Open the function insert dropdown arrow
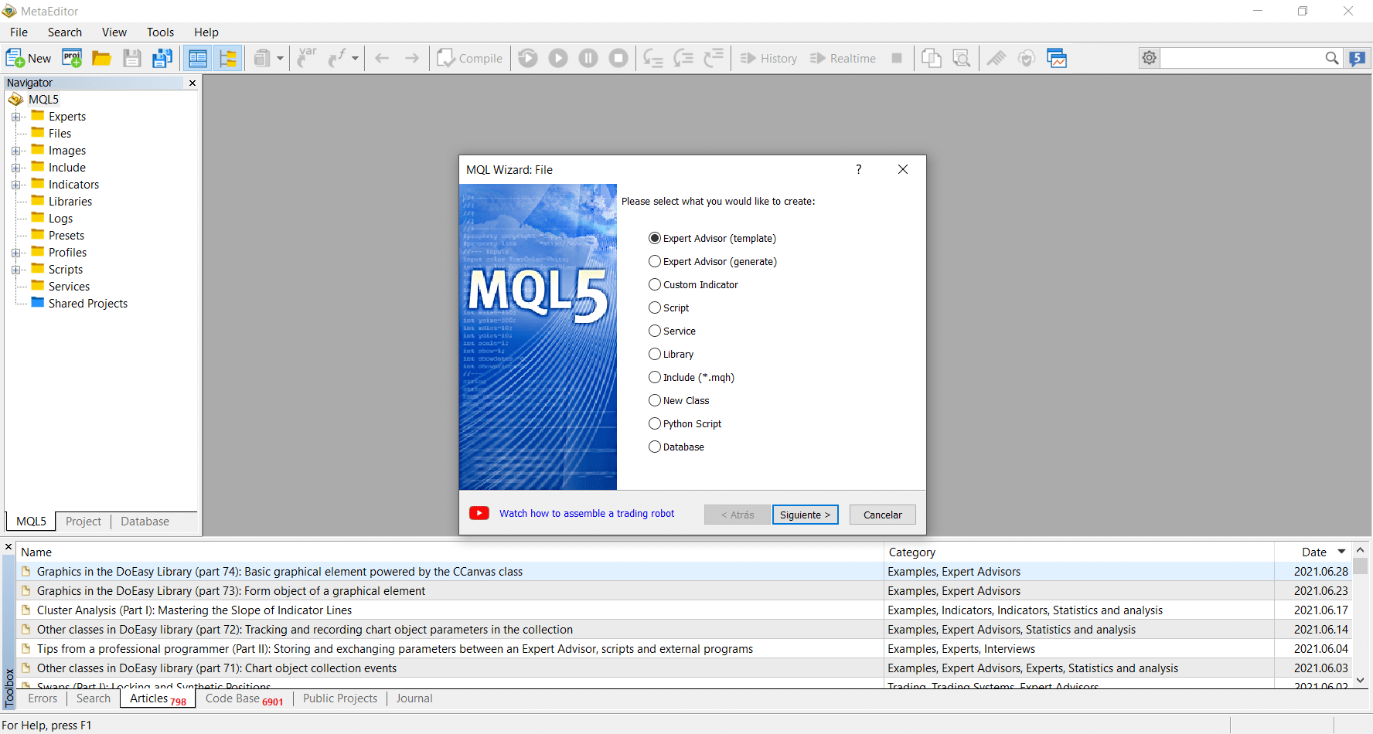Image resolution: width=1373 pixels, height=734 pixels. coord(355,58)
